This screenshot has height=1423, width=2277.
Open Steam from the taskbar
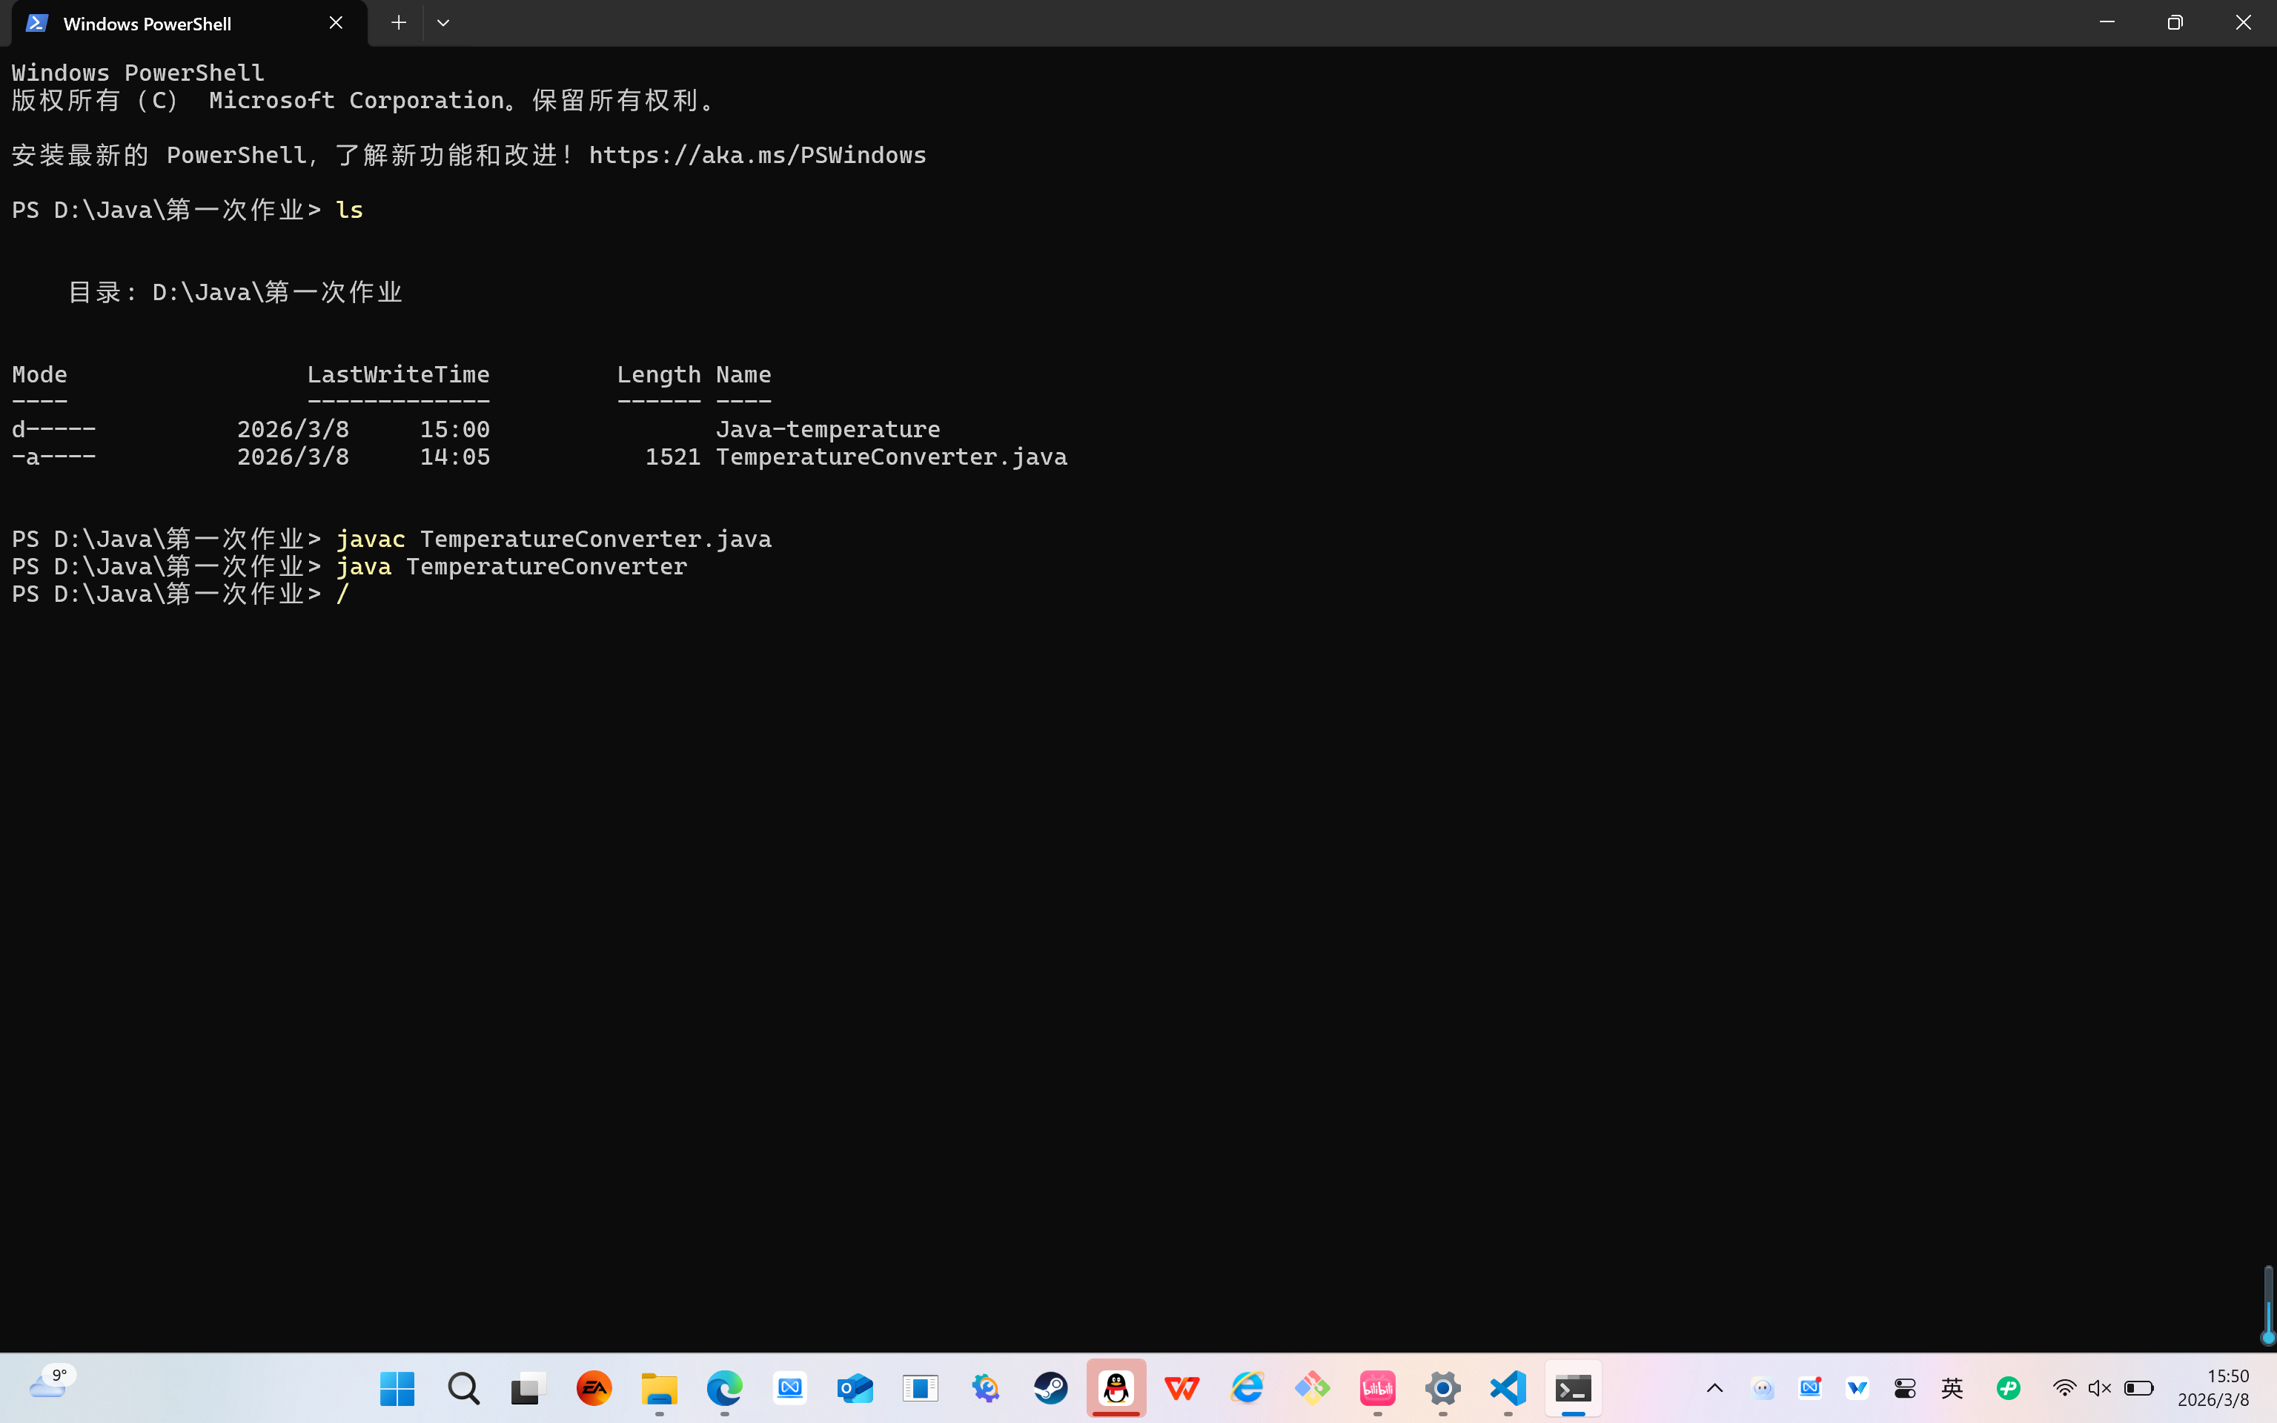1051,1388
